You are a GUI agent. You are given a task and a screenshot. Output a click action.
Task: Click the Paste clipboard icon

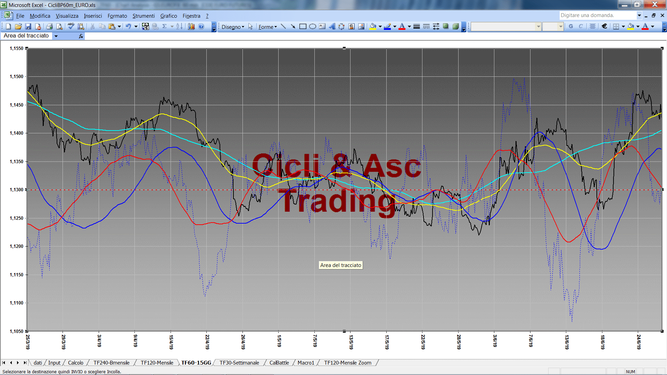[x=112, y=26]
